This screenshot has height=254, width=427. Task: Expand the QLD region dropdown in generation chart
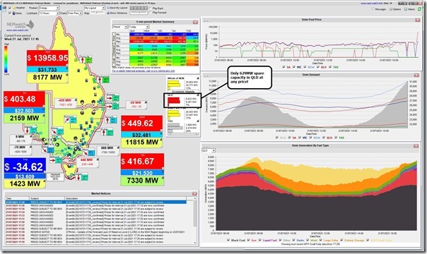pos(209,150)
